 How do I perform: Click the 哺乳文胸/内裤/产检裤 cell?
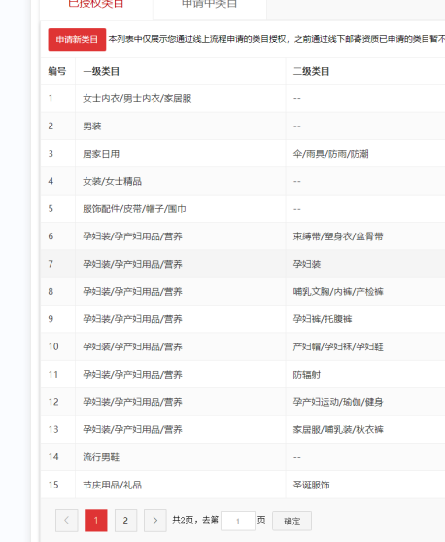click(x=365, y=291)
